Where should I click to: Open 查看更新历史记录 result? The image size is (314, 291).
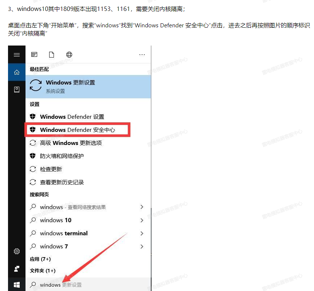click(x=88, y=182)
